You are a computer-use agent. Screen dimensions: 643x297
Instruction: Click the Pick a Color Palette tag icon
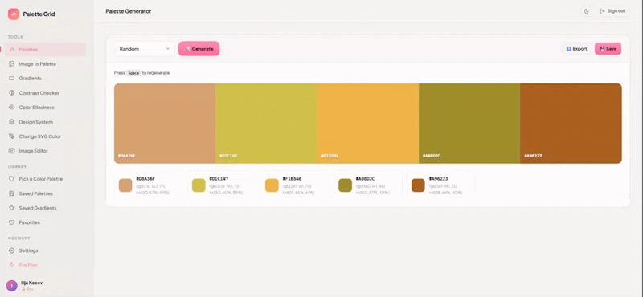point(11,179)
